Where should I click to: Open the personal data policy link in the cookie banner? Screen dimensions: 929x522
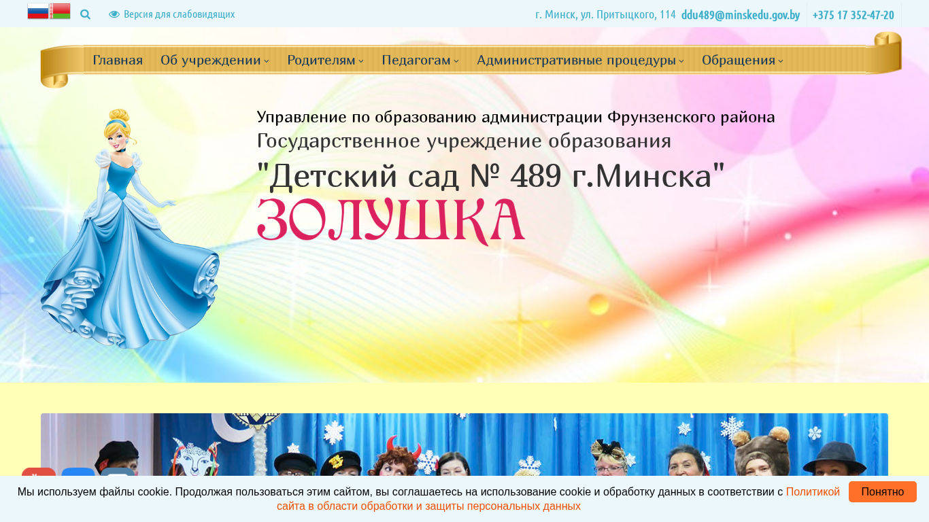pyautogui.click(x=558, y=499)
